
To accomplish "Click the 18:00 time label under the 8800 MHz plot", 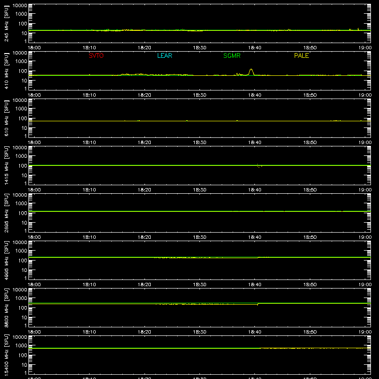I will click(34, 332).
